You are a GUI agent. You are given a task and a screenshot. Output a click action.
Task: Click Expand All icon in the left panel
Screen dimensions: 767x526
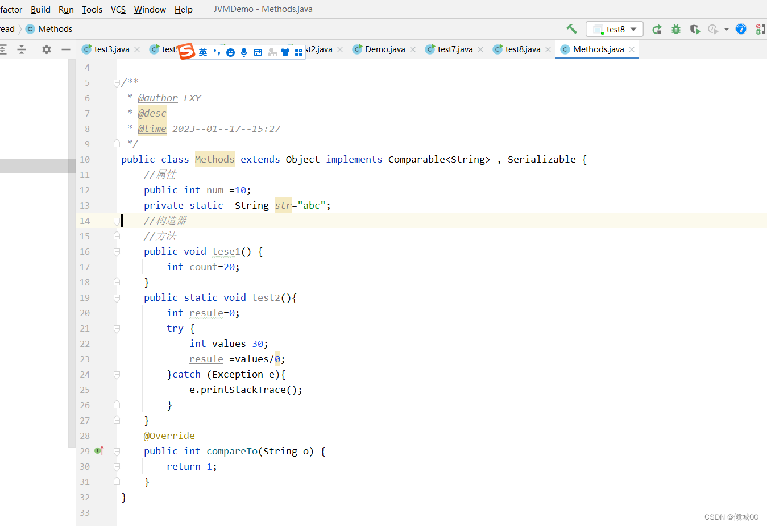point(3,49)
